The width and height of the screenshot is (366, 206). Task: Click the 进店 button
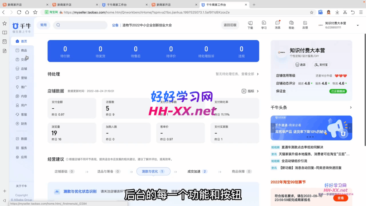click(300, 65)
